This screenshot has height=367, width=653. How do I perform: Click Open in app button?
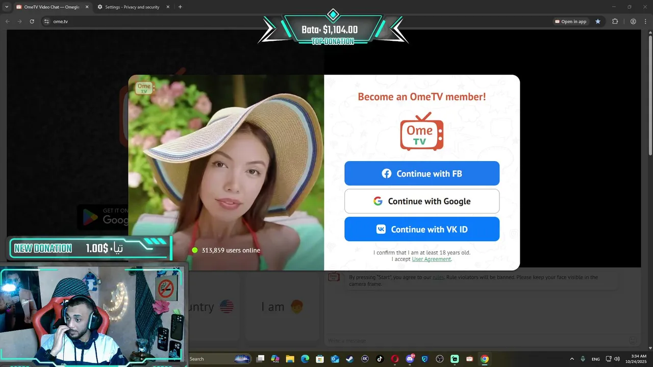tap(571, 21)
